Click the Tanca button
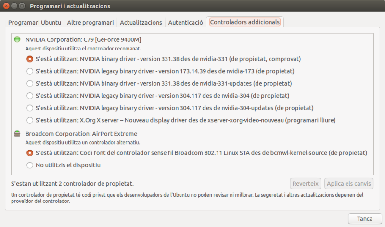 click(x=364, y=218)
